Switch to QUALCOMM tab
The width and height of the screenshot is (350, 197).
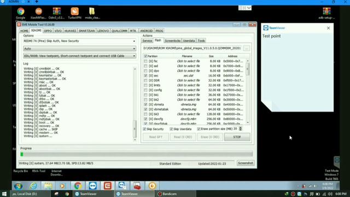tap(119, 31)
